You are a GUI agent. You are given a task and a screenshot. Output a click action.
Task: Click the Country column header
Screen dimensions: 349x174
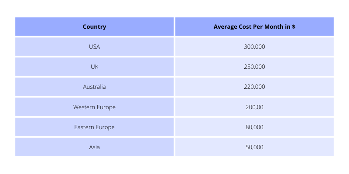click(x=94, y=27)
